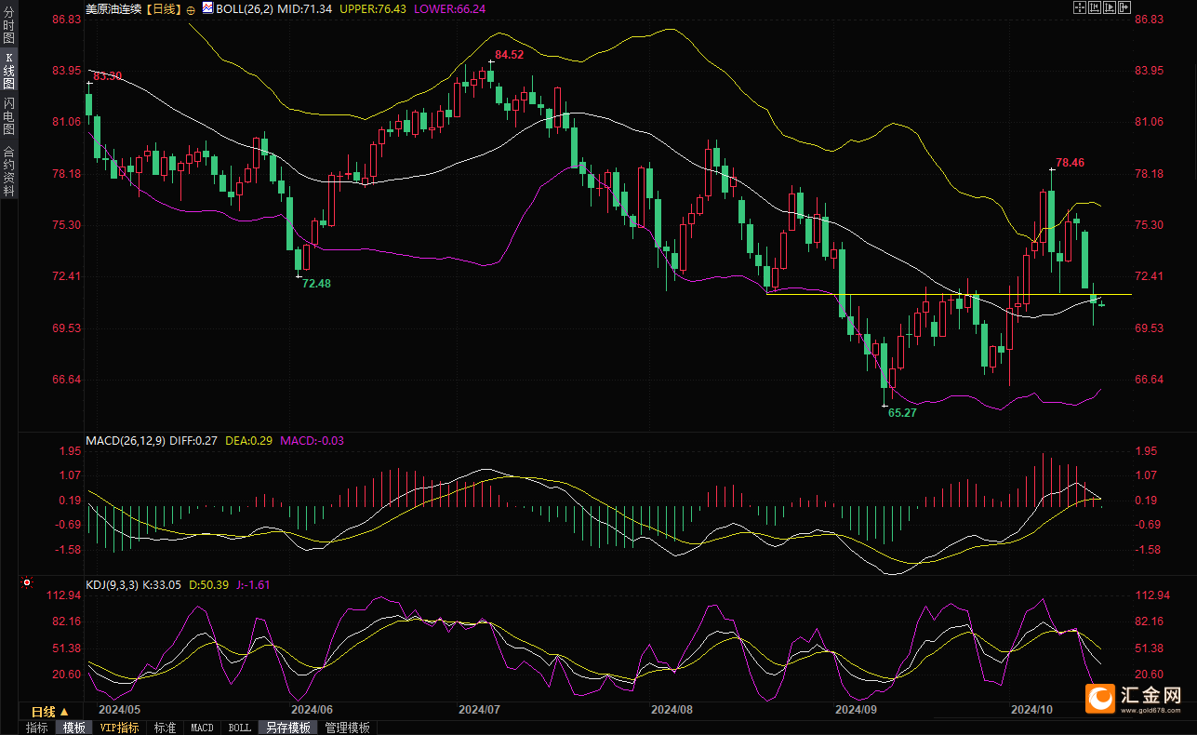Click the 美原油连续 chart title
The height and width of the screenshot is (735, 1197).
tap(113, 8)
